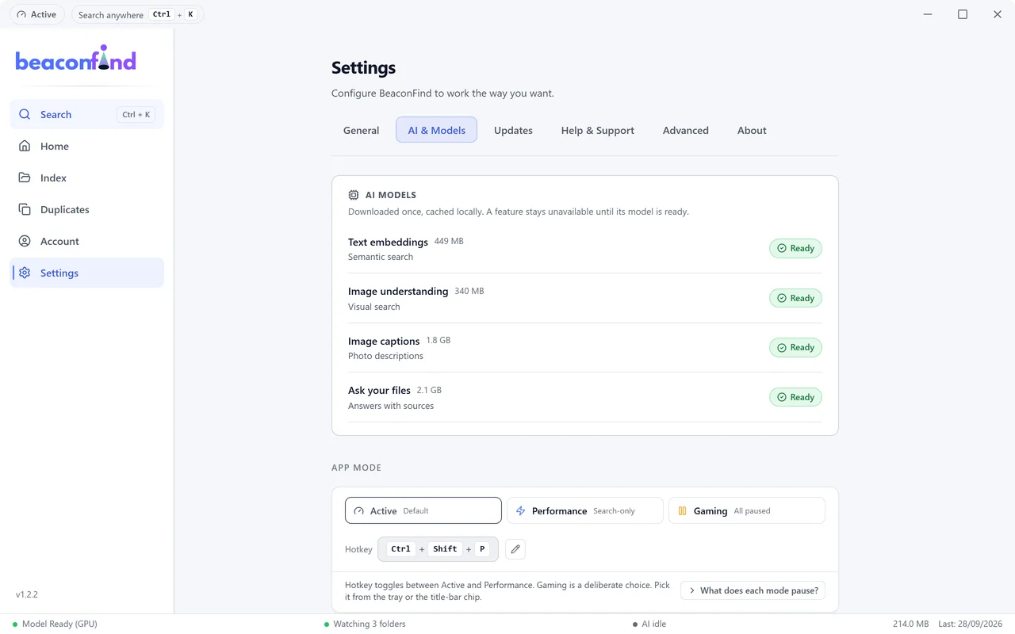
Task: Click the Image captions model name
Action: (384, 342)
